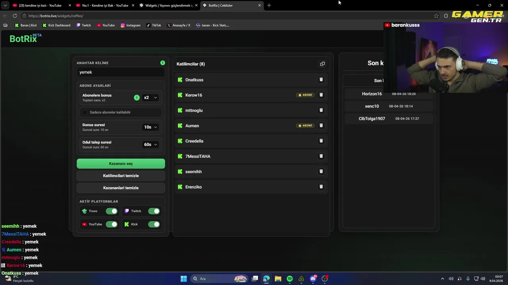Open the 'Anasayfa / X' bookmark
Screen dimensions: 508x285
click(x=179, y=25)
